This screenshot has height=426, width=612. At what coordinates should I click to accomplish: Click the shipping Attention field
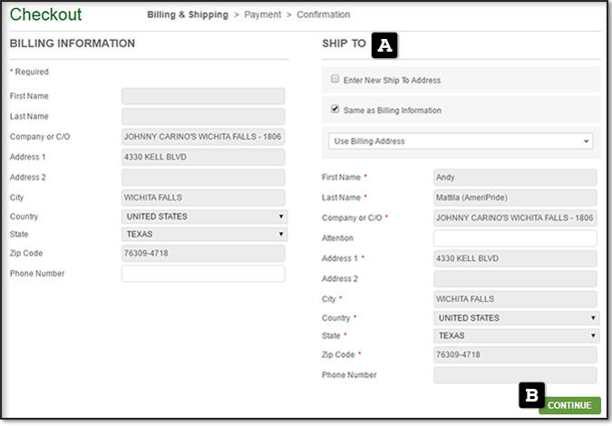coord(515,238)
